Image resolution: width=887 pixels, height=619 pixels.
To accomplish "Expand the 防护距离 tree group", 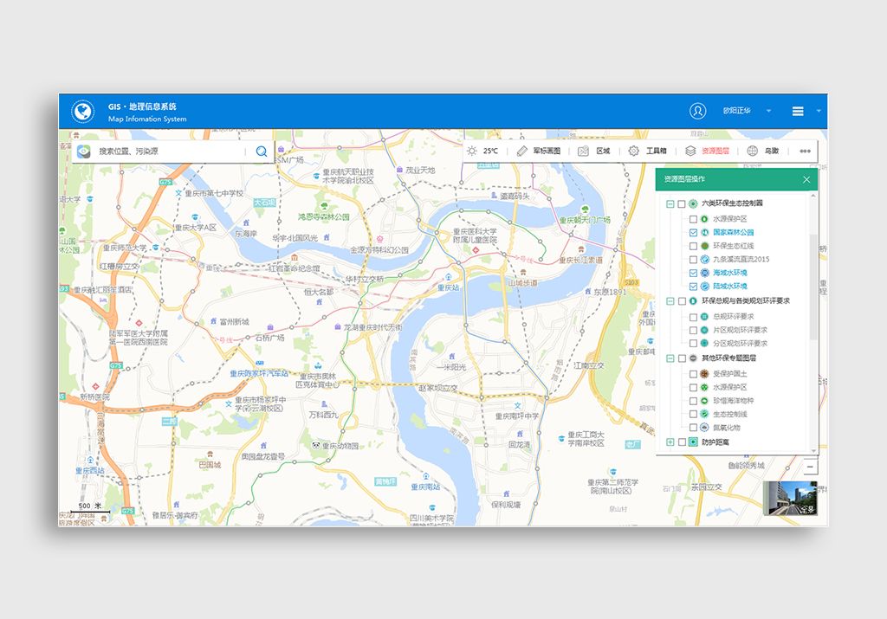I will (670, 442).
